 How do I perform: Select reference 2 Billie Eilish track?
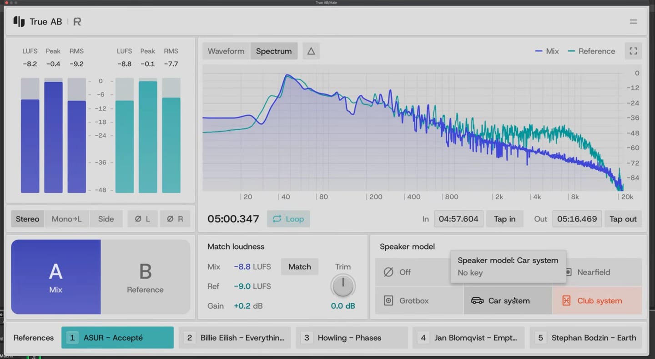[235, 338]
